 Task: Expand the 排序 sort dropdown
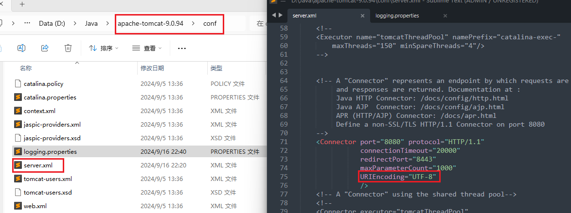coord(104,48)
